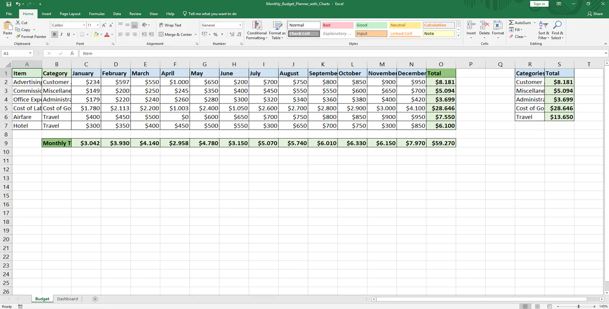Image resolution: width=609 pixels, height=309 pixels.
Task: Apply Percent Style number format
Action: click(215, 34)
